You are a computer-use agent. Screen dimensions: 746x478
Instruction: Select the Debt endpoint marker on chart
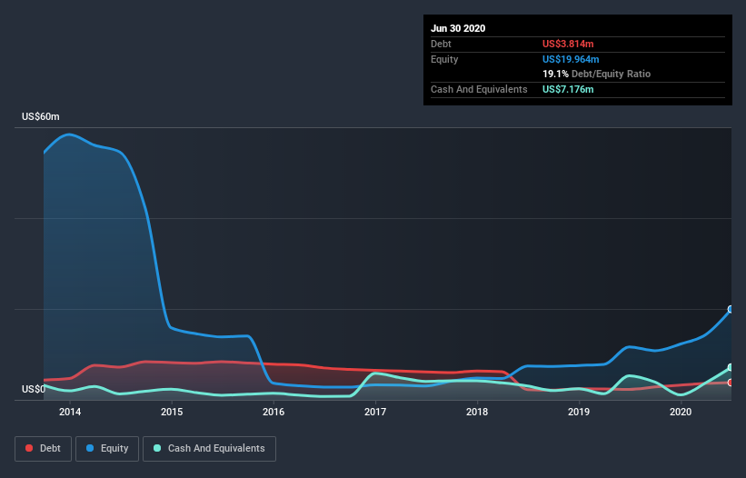coord(731,383)
